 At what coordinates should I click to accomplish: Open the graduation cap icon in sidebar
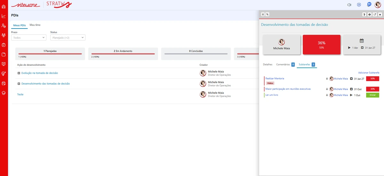pyautogui.click(x=4, y=93)
